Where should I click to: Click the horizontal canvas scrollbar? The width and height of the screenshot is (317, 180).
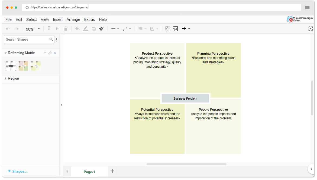point(186,164)
